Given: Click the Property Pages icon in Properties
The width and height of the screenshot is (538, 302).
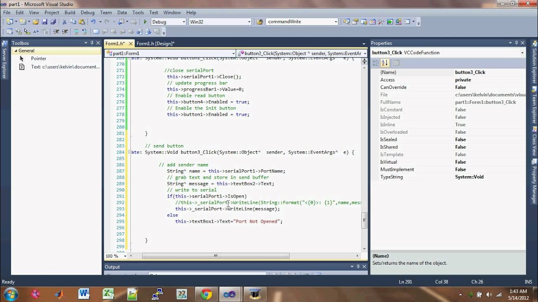Looking at the screenshot, I should [x=396, y=63].
